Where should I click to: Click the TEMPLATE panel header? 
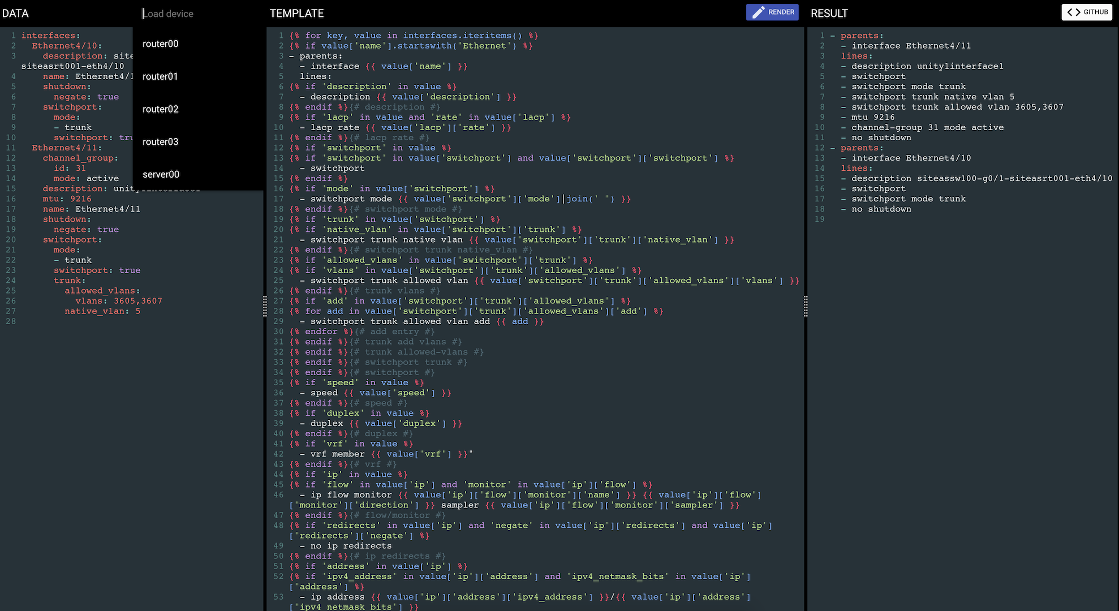pyautogui.click(x=296, y=13)
